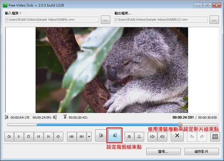The image size is (224, 161).
Task: Click the play button
Action: click(19, 137)
